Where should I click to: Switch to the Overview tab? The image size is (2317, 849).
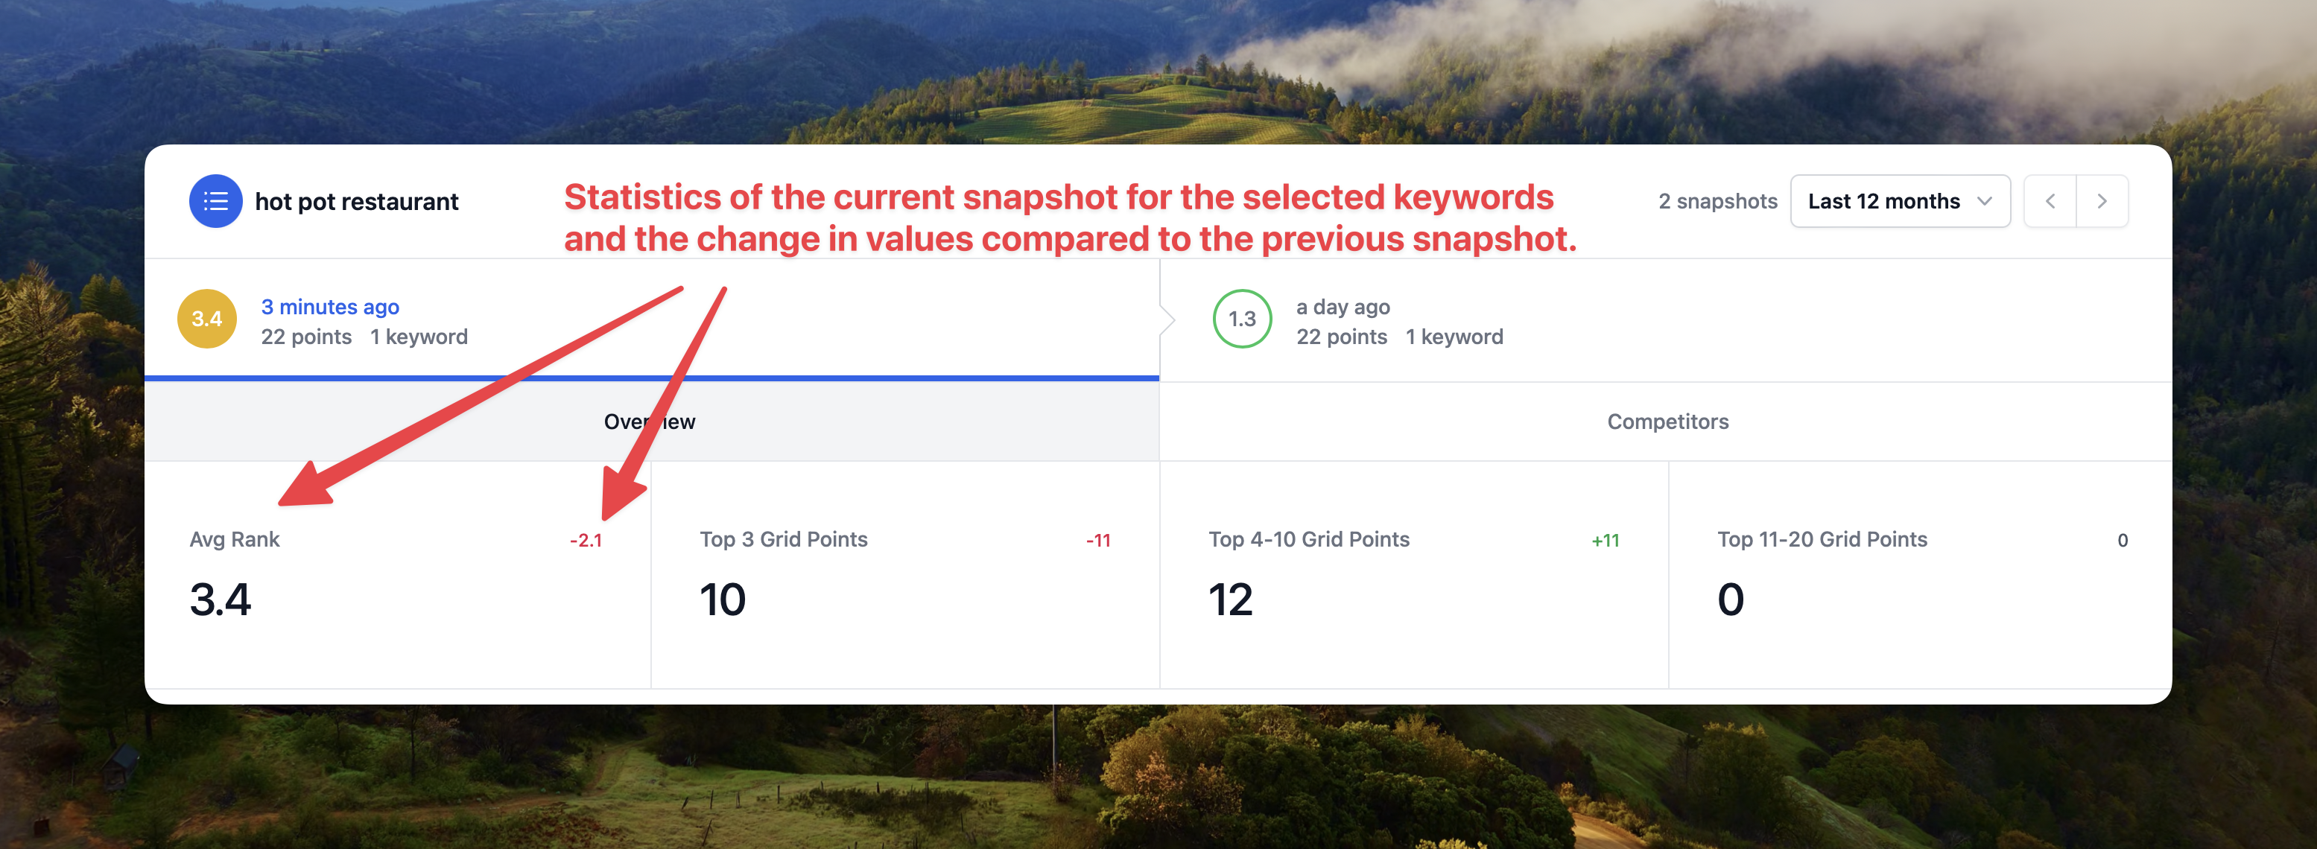pos(650,422)
